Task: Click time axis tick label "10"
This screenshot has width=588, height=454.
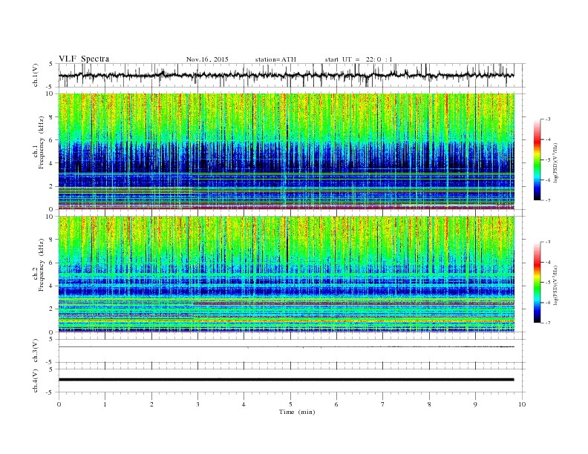Action: point(522,404)
